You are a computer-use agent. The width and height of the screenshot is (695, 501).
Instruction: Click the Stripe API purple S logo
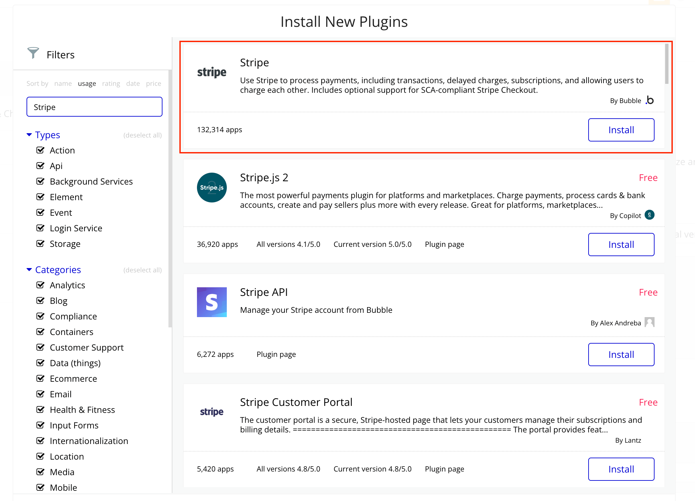(x=212, y=302)
